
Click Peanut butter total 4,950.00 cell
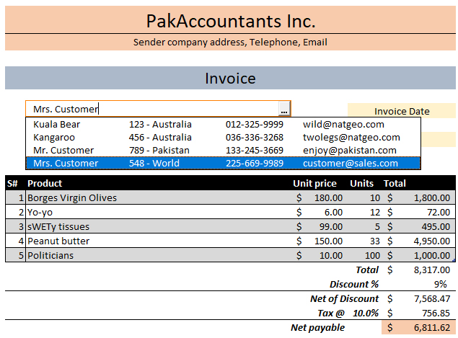[x=419, y=241]
